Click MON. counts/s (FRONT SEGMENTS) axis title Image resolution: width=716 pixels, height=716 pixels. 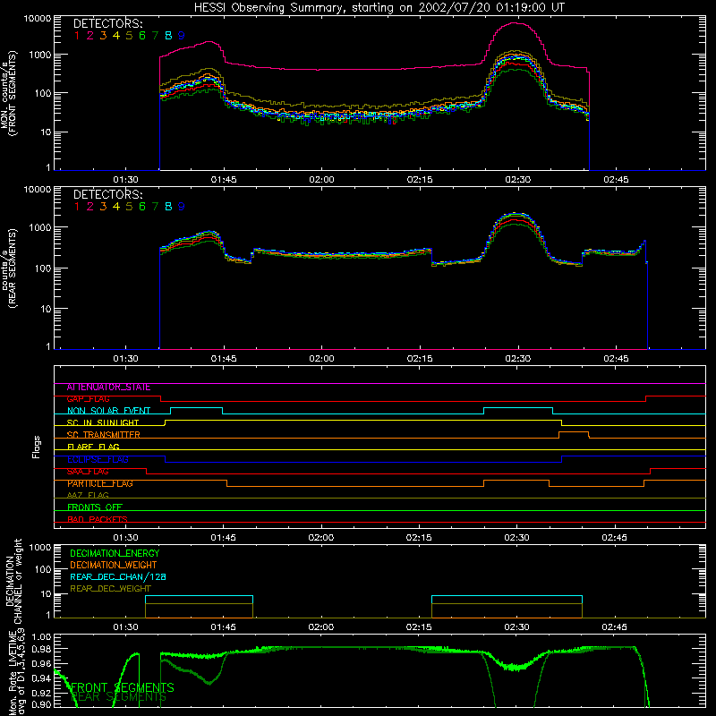[x=8, y=93]
